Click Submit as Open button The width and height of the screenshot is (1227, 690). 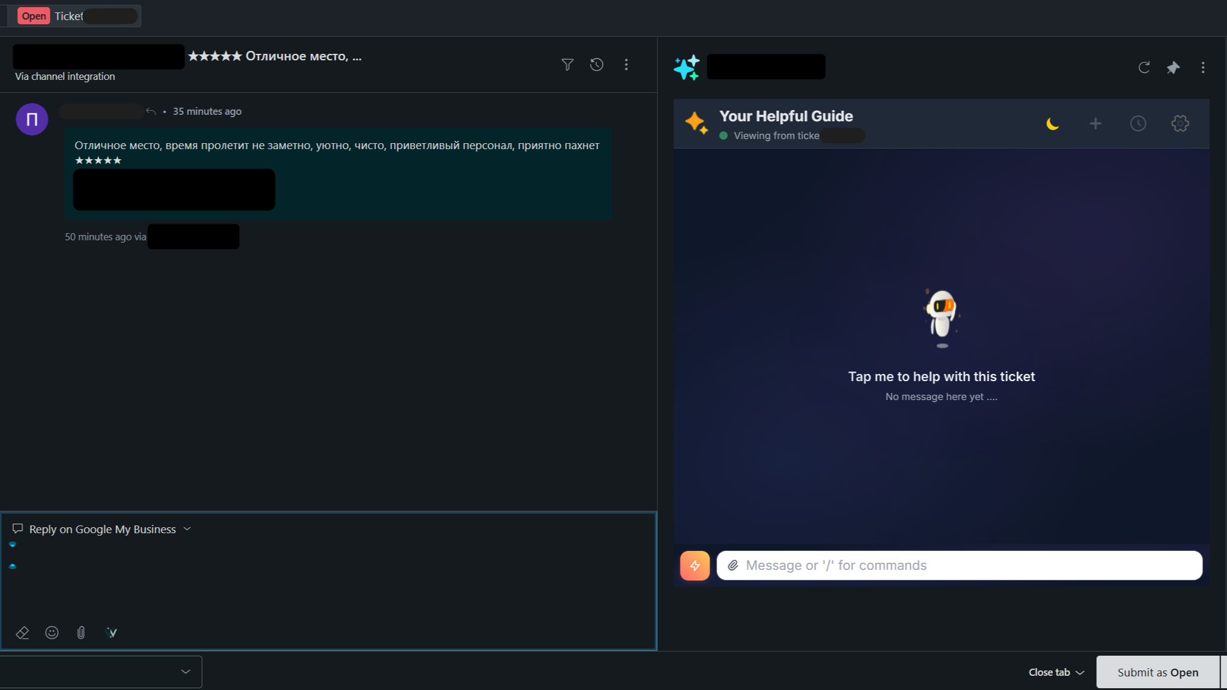point(1157,672)
